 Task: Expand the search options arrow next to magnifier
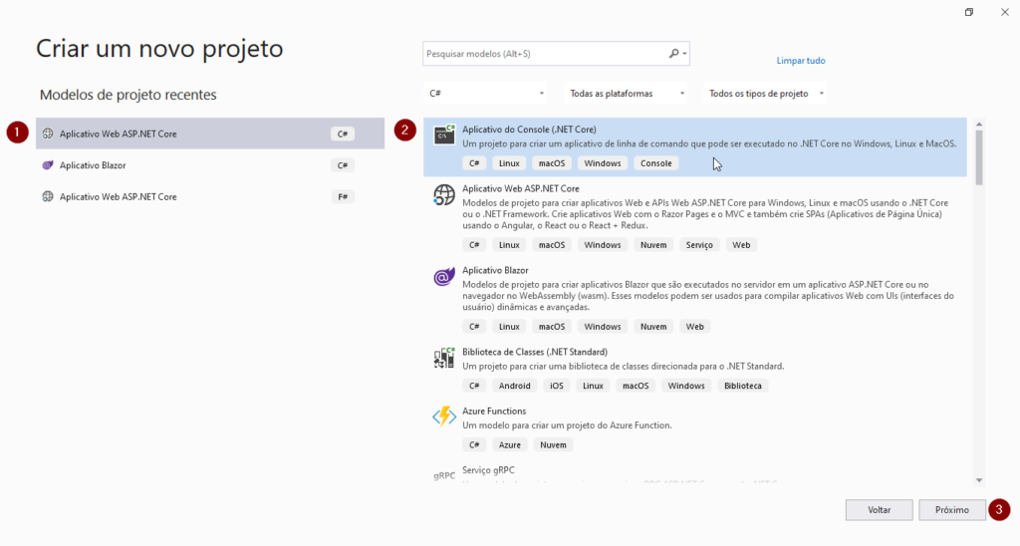(x=684, y=54)
